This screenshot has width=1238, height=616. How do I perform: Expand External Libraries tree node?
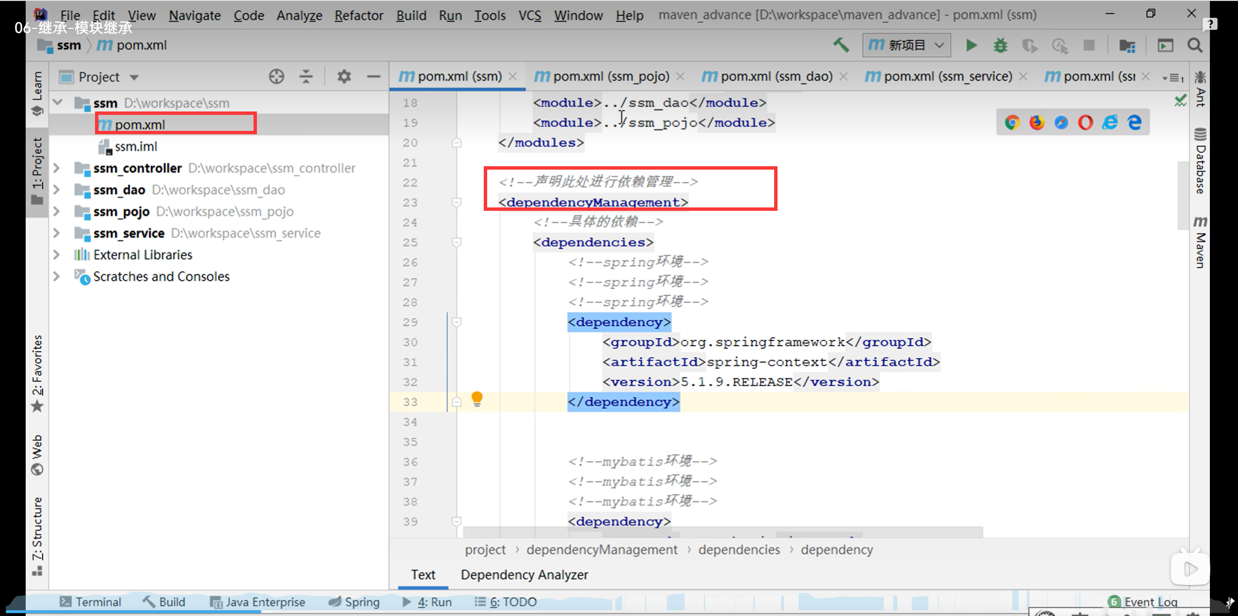[57, 254]
